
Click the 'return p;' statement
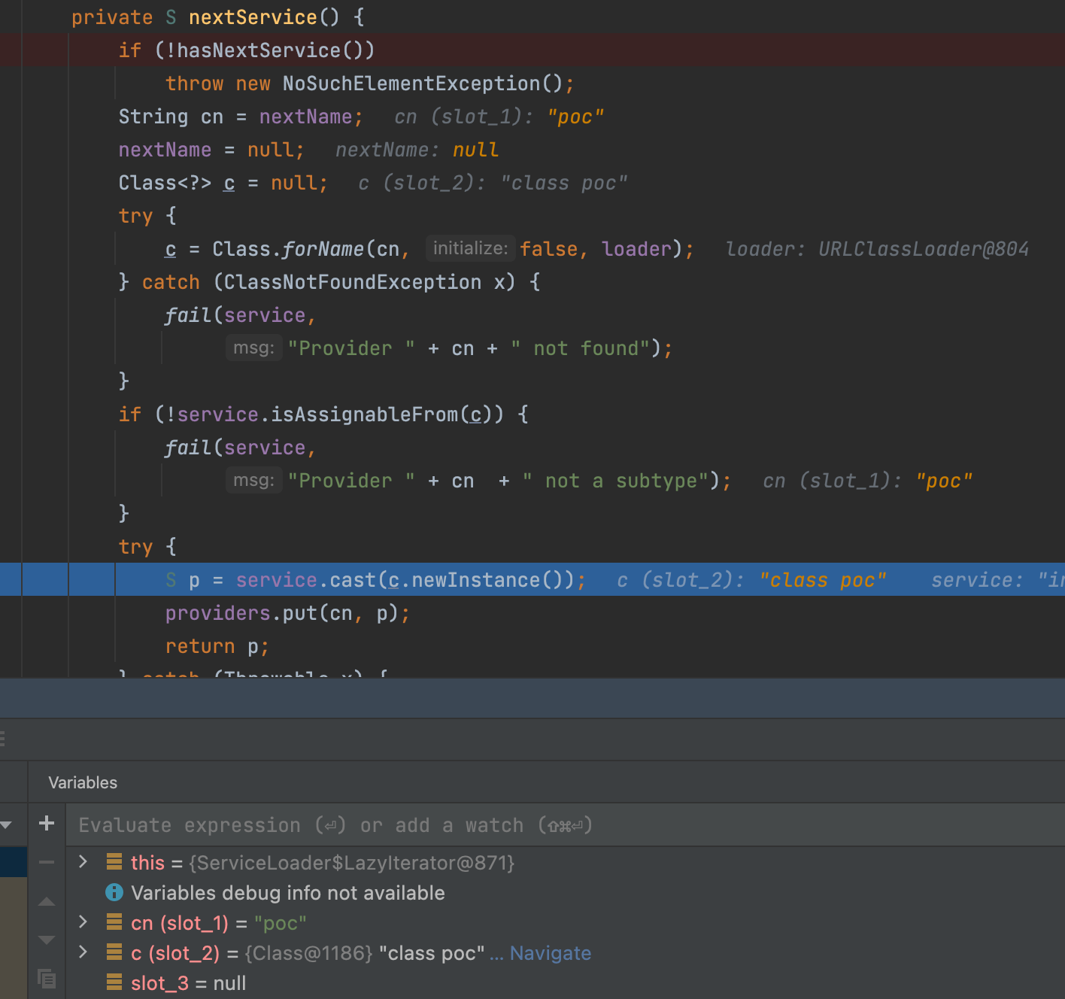[x=217, y=646]
